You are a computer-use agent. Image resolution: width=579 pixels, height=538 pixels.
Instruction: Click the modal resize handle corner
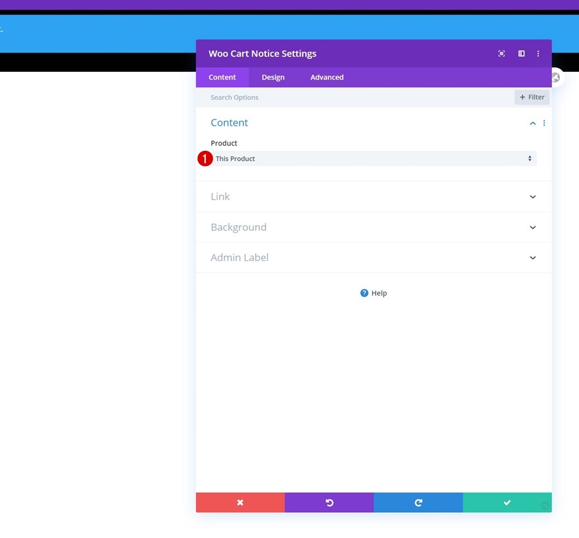coord(545,506)
